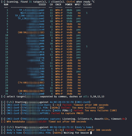The image size is (132, 136).
Task: Click the 50db power value in row 6
Action: [69, 24]
